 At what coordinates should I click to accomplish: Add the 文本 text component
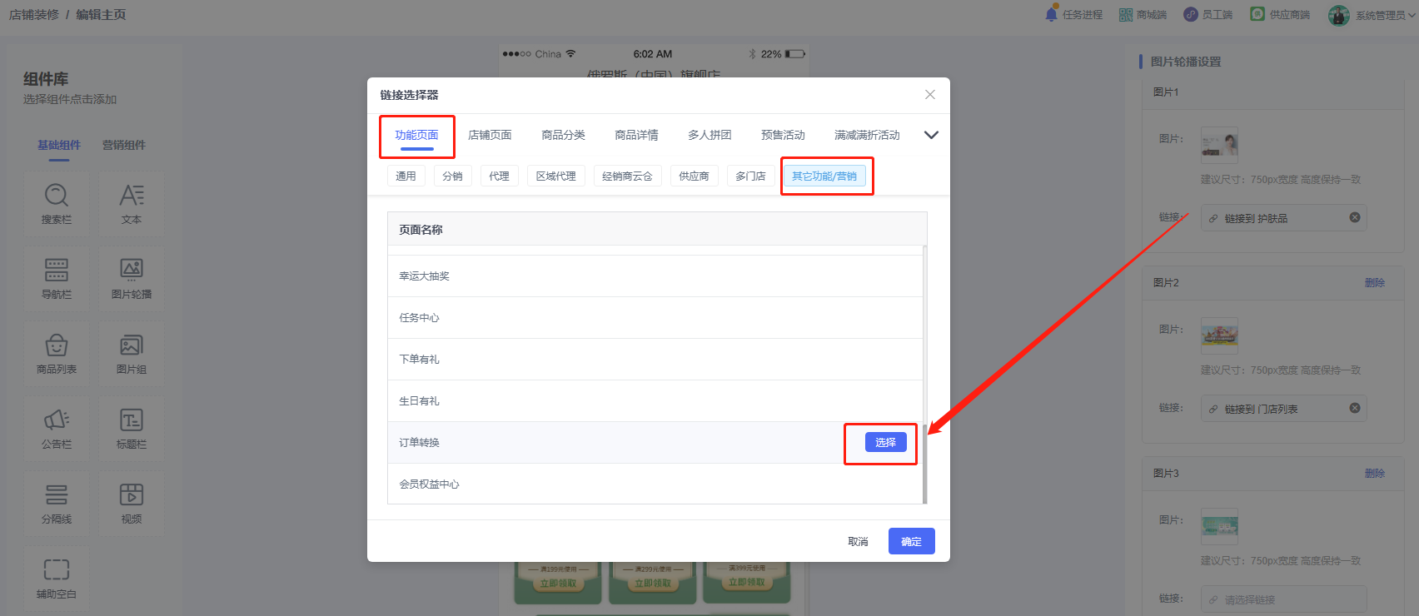click(x=132, y=204)
